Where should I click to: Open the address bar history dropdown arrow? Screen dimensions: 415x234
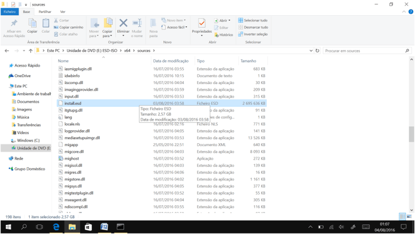click(311, 51)
